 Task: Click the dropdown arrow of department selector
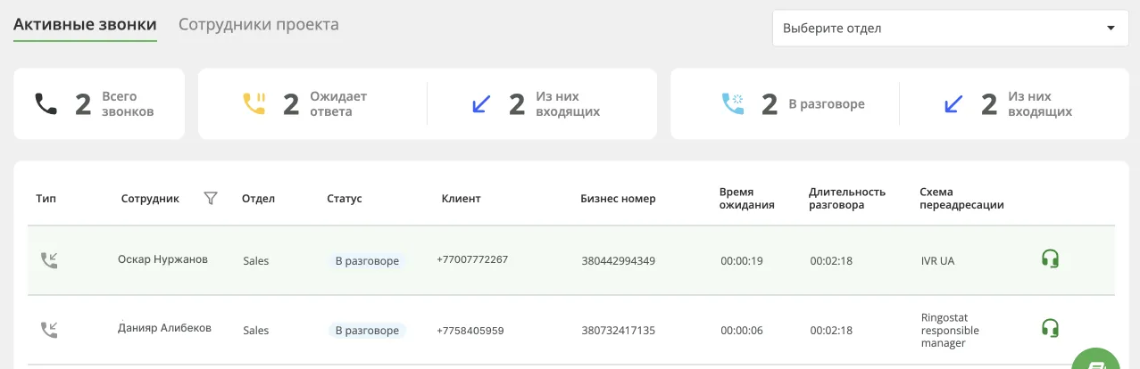pos(1111,28)
